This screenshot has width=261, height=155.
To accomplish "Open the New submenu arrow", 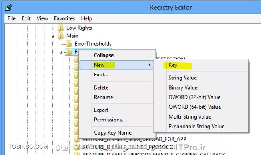I will (149, 65).
